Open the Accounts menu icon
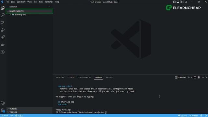This screenshot has width=208, height=117. (x=3, y=103)
